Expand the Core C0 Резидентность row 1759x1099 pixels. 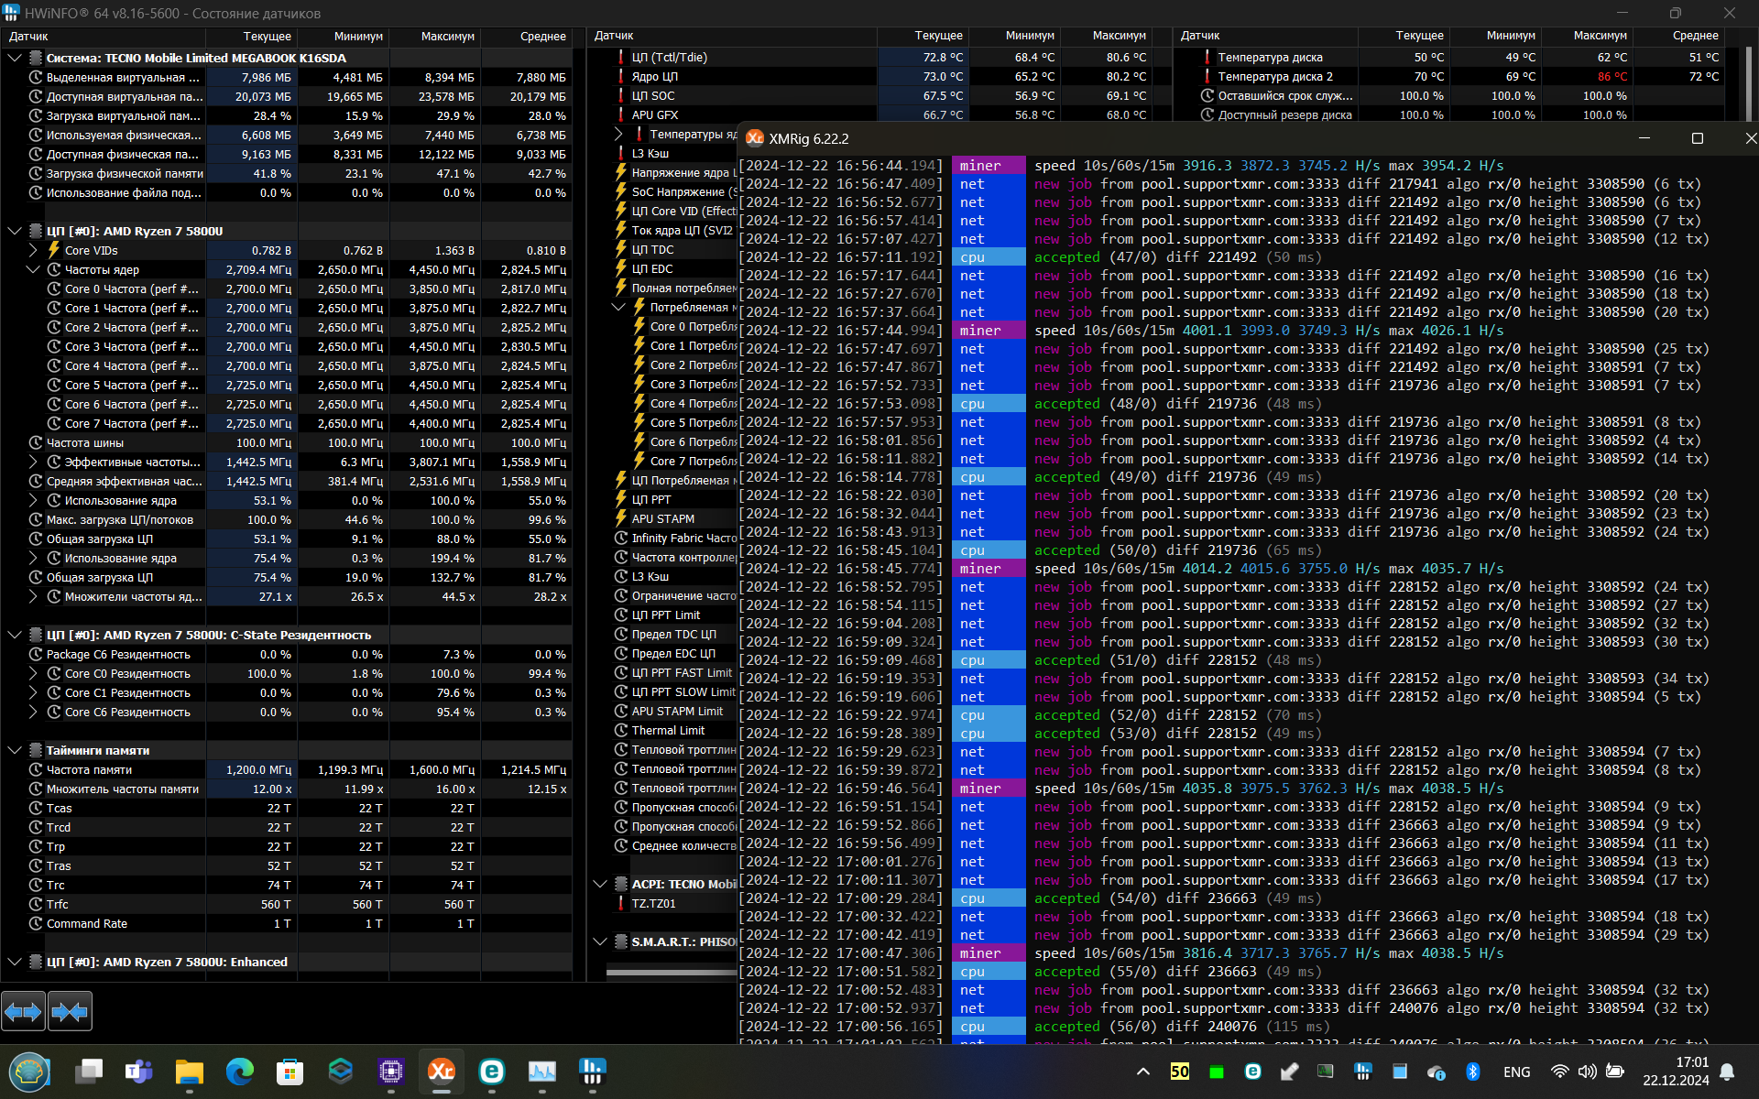click(x=33, y=673)
